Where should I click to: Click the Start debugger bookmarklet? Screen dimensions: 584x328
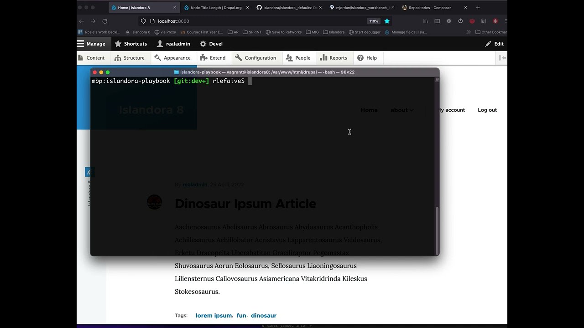365,32
